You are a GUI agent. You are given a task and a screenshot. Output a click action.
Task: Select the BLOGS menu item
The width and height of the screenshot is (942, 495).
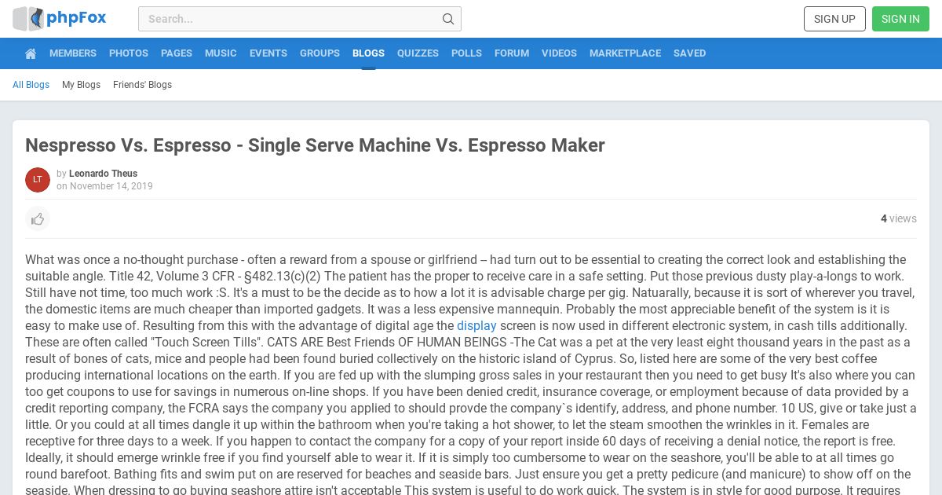pyautogui.click(x=368, y=53)
